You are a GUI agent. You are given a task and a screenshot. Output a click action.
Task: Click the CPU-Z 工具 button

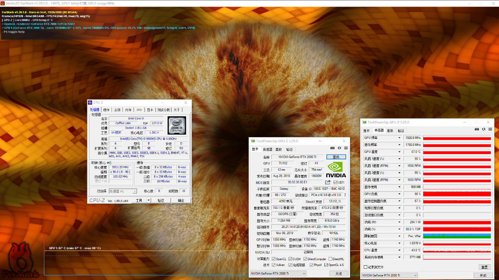click(x=139, y=201)
